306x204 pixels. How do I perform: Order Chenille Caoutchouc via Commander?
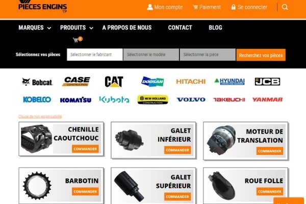point(85,149)
